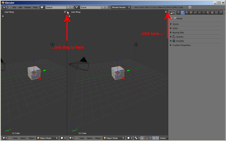Toggle the Gravity checkbox

(x=174, y=37)
